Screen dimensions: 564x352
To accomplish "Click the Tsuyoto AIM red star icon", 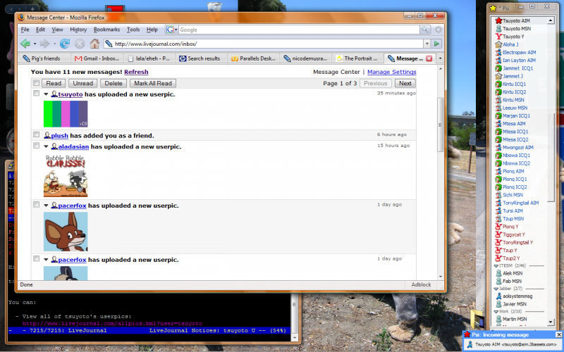I will [498, 21].
